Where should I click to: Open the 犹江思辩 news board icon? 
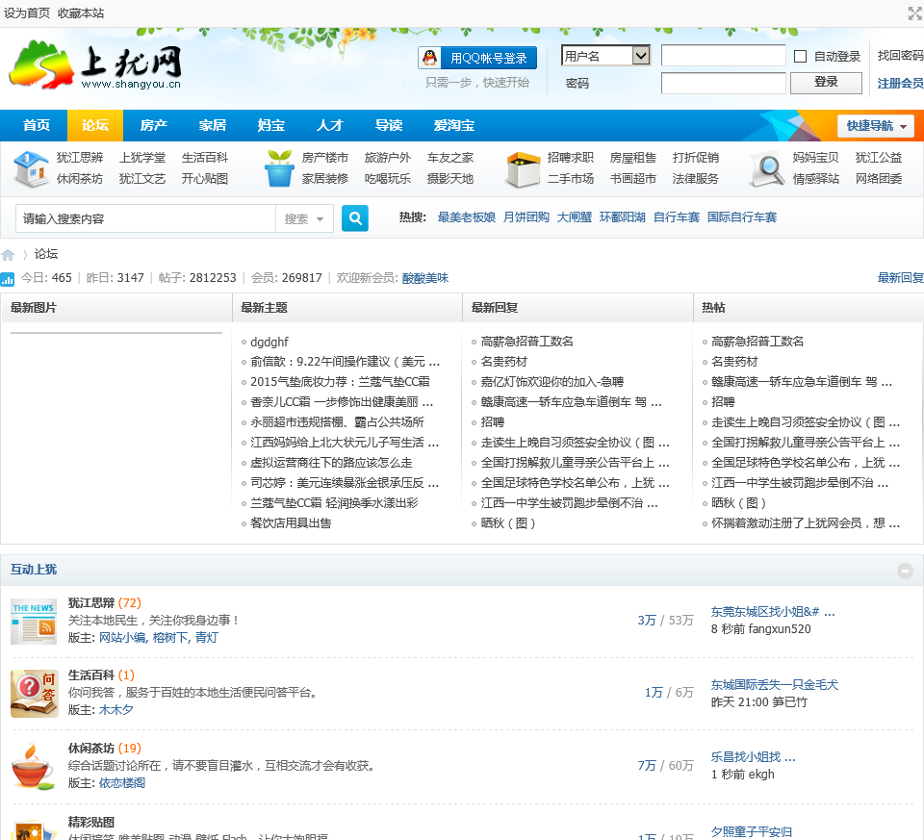point(34,621)
